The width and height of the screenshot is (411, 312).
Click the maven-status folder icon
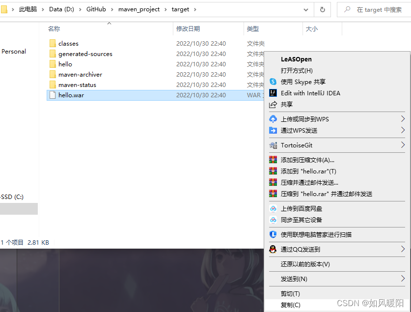pyautogui.click(x=53, y=85)
